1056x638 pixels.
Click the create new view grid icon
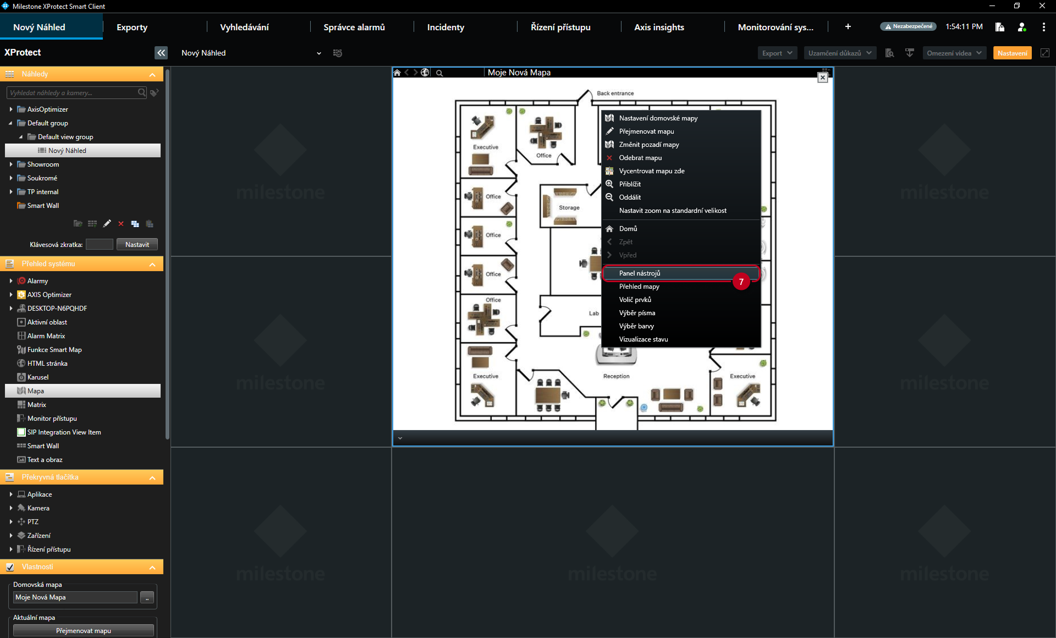pyautogui.click(x=92, y=224)
